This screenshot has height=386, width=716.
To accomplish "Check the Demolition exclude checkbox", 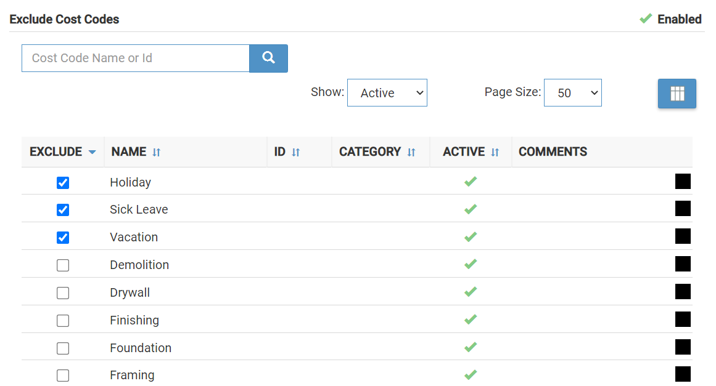I will click(63, 265).
